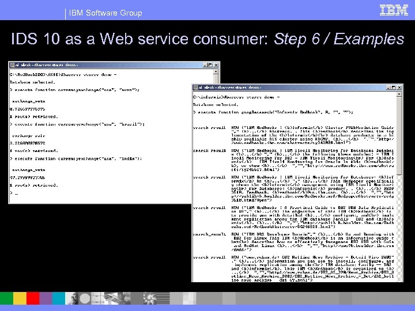Click the currencyexchange("usa", "india") command line

pos(76,158)
